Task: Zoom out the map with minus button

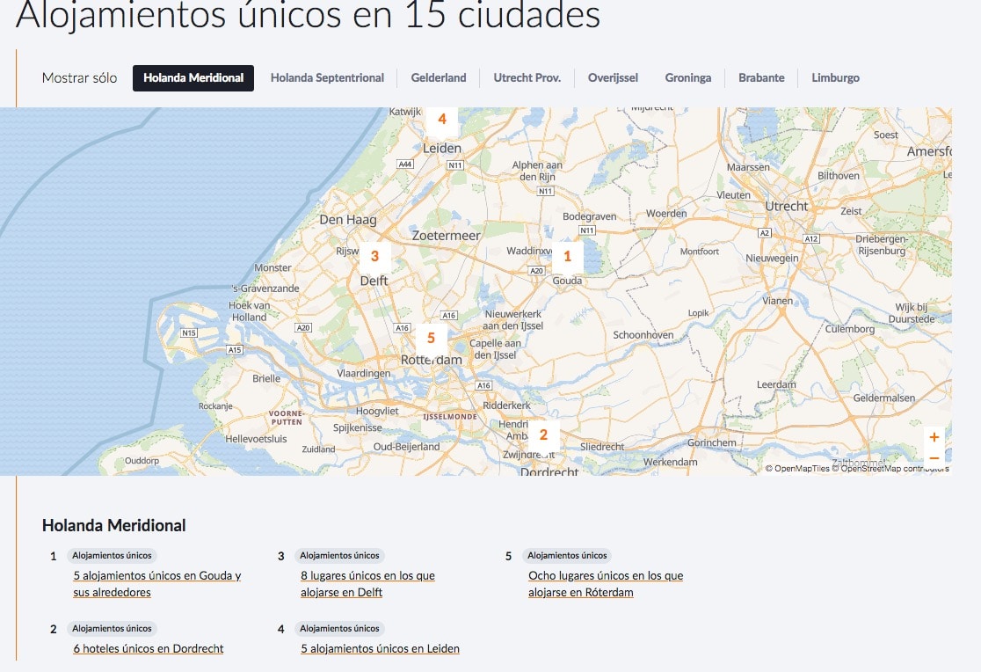Action: click(934, 457)
